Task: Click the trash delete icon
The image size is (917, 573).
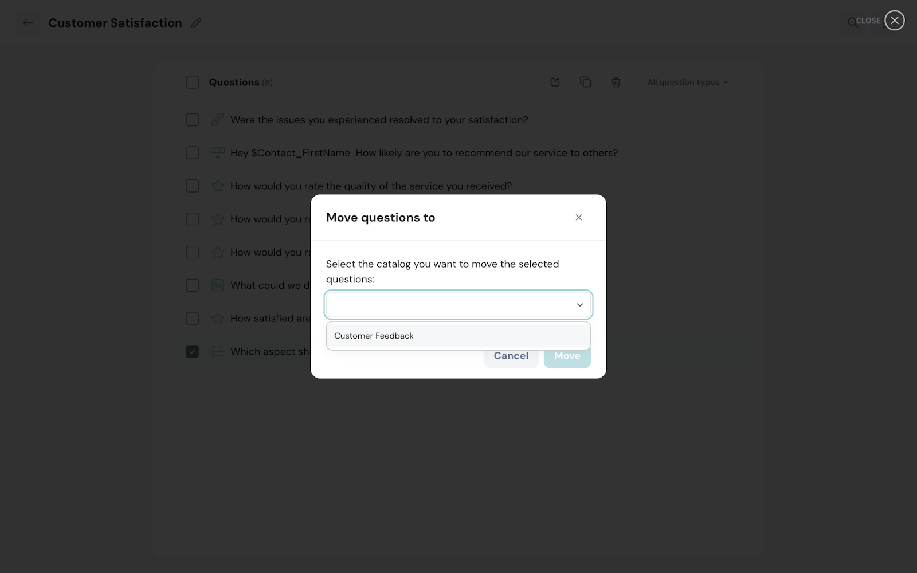Action: pyautogui.click(x=616, y=82)
